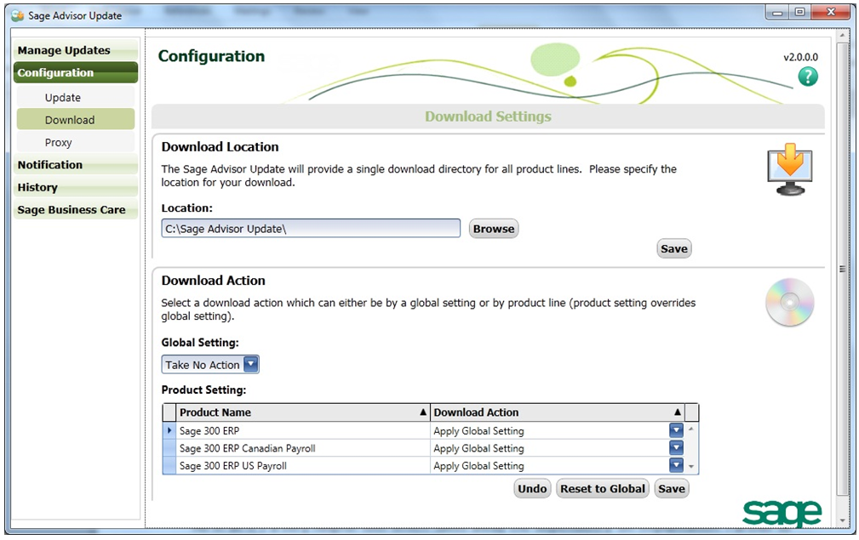Sort by Product Name column header
Viewport: 859px width, 540px height.
pyautogui.click(x=303, y=412)
